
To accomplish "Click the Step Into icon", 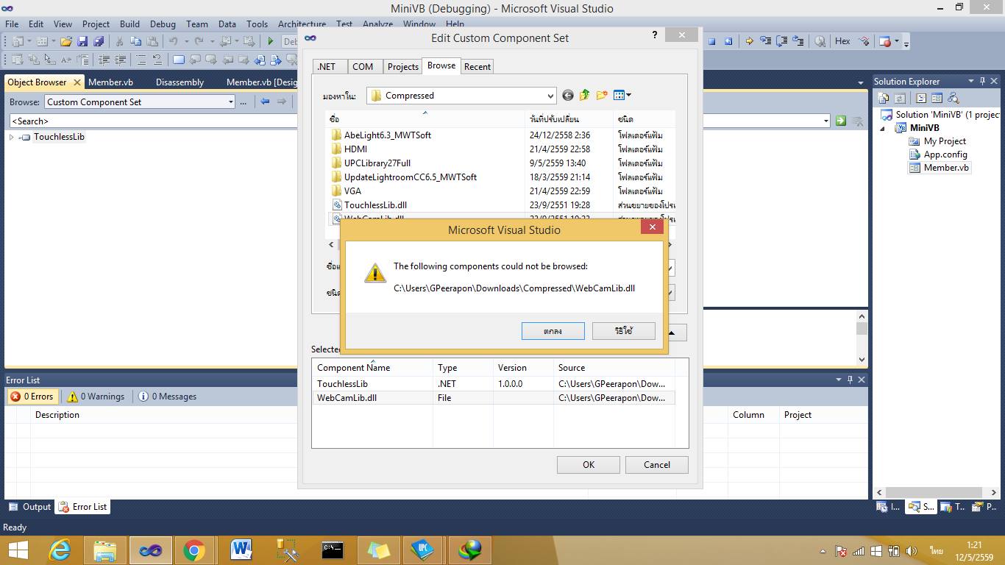I will coord(765,41).
